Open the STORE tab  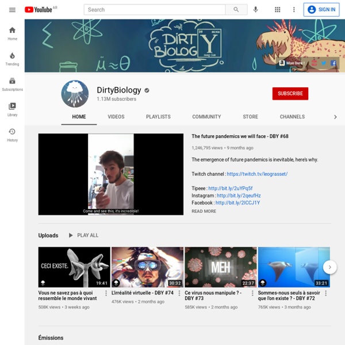coord(250,117)
